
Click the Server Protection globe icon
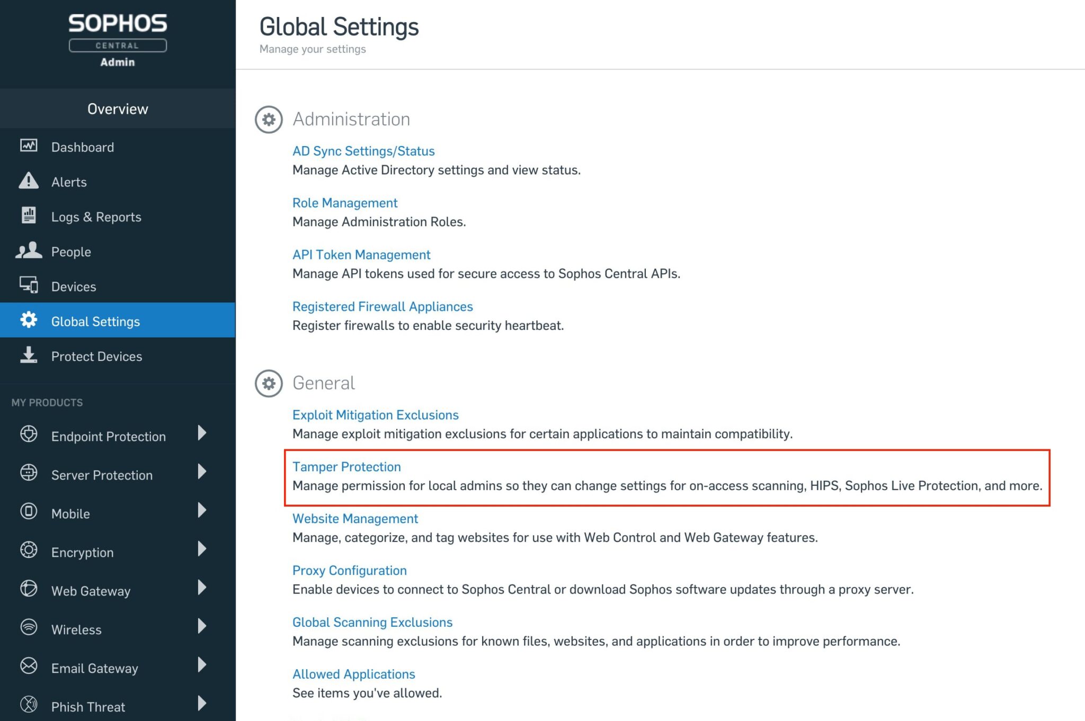tap(29, 474)
